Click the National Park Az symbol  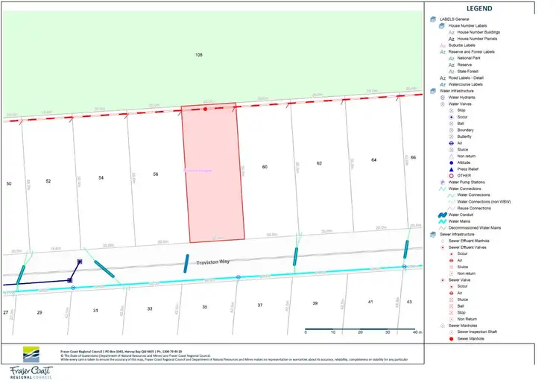click(452, 58)
